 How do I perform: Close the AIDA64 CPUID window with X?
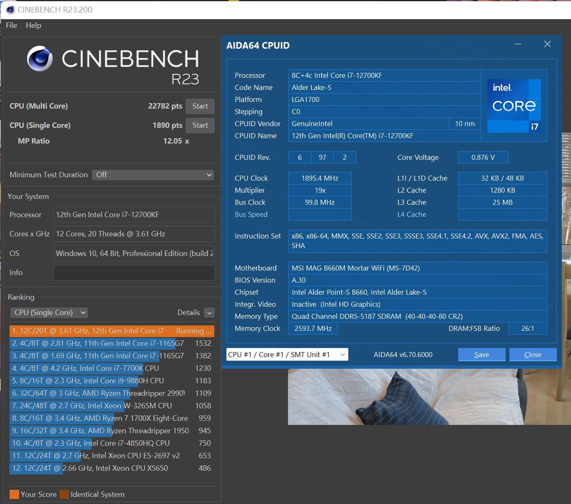[x=547, y=44]
